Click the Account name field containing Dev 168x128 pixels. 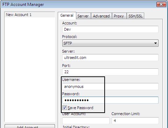pyautogui.click(x=110, y=29)
